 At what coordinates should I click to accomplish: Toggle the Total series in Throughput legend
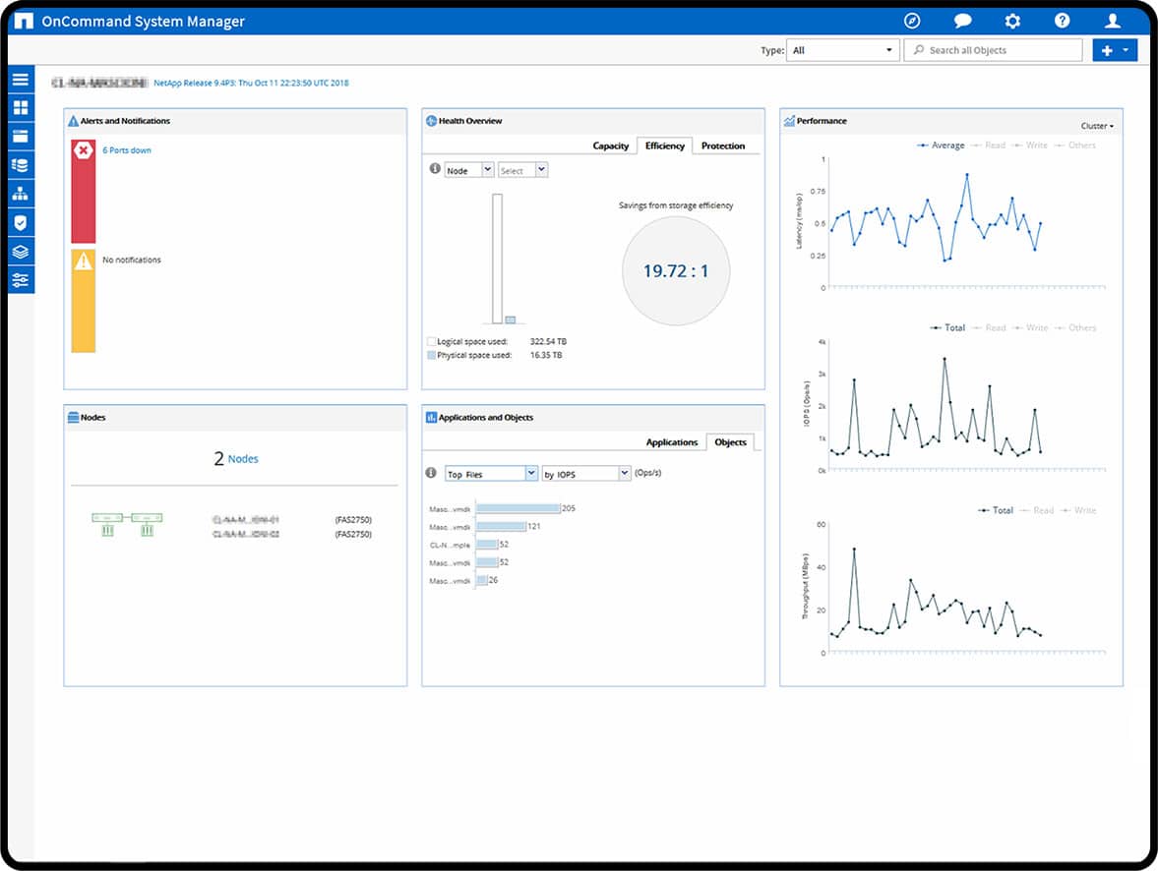click(996, 510)
